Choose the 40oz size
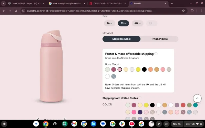205x128 pixels. (138, 23)
